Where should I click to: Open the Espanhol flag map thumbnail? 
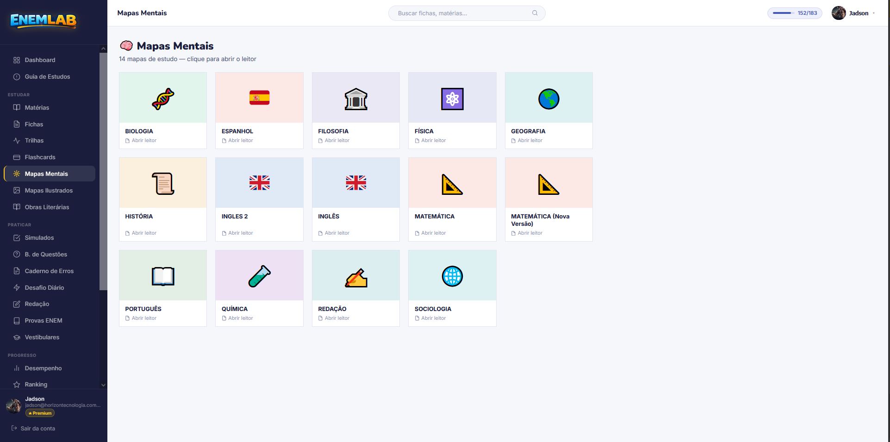pyautogui.click(x=259, y=98)
